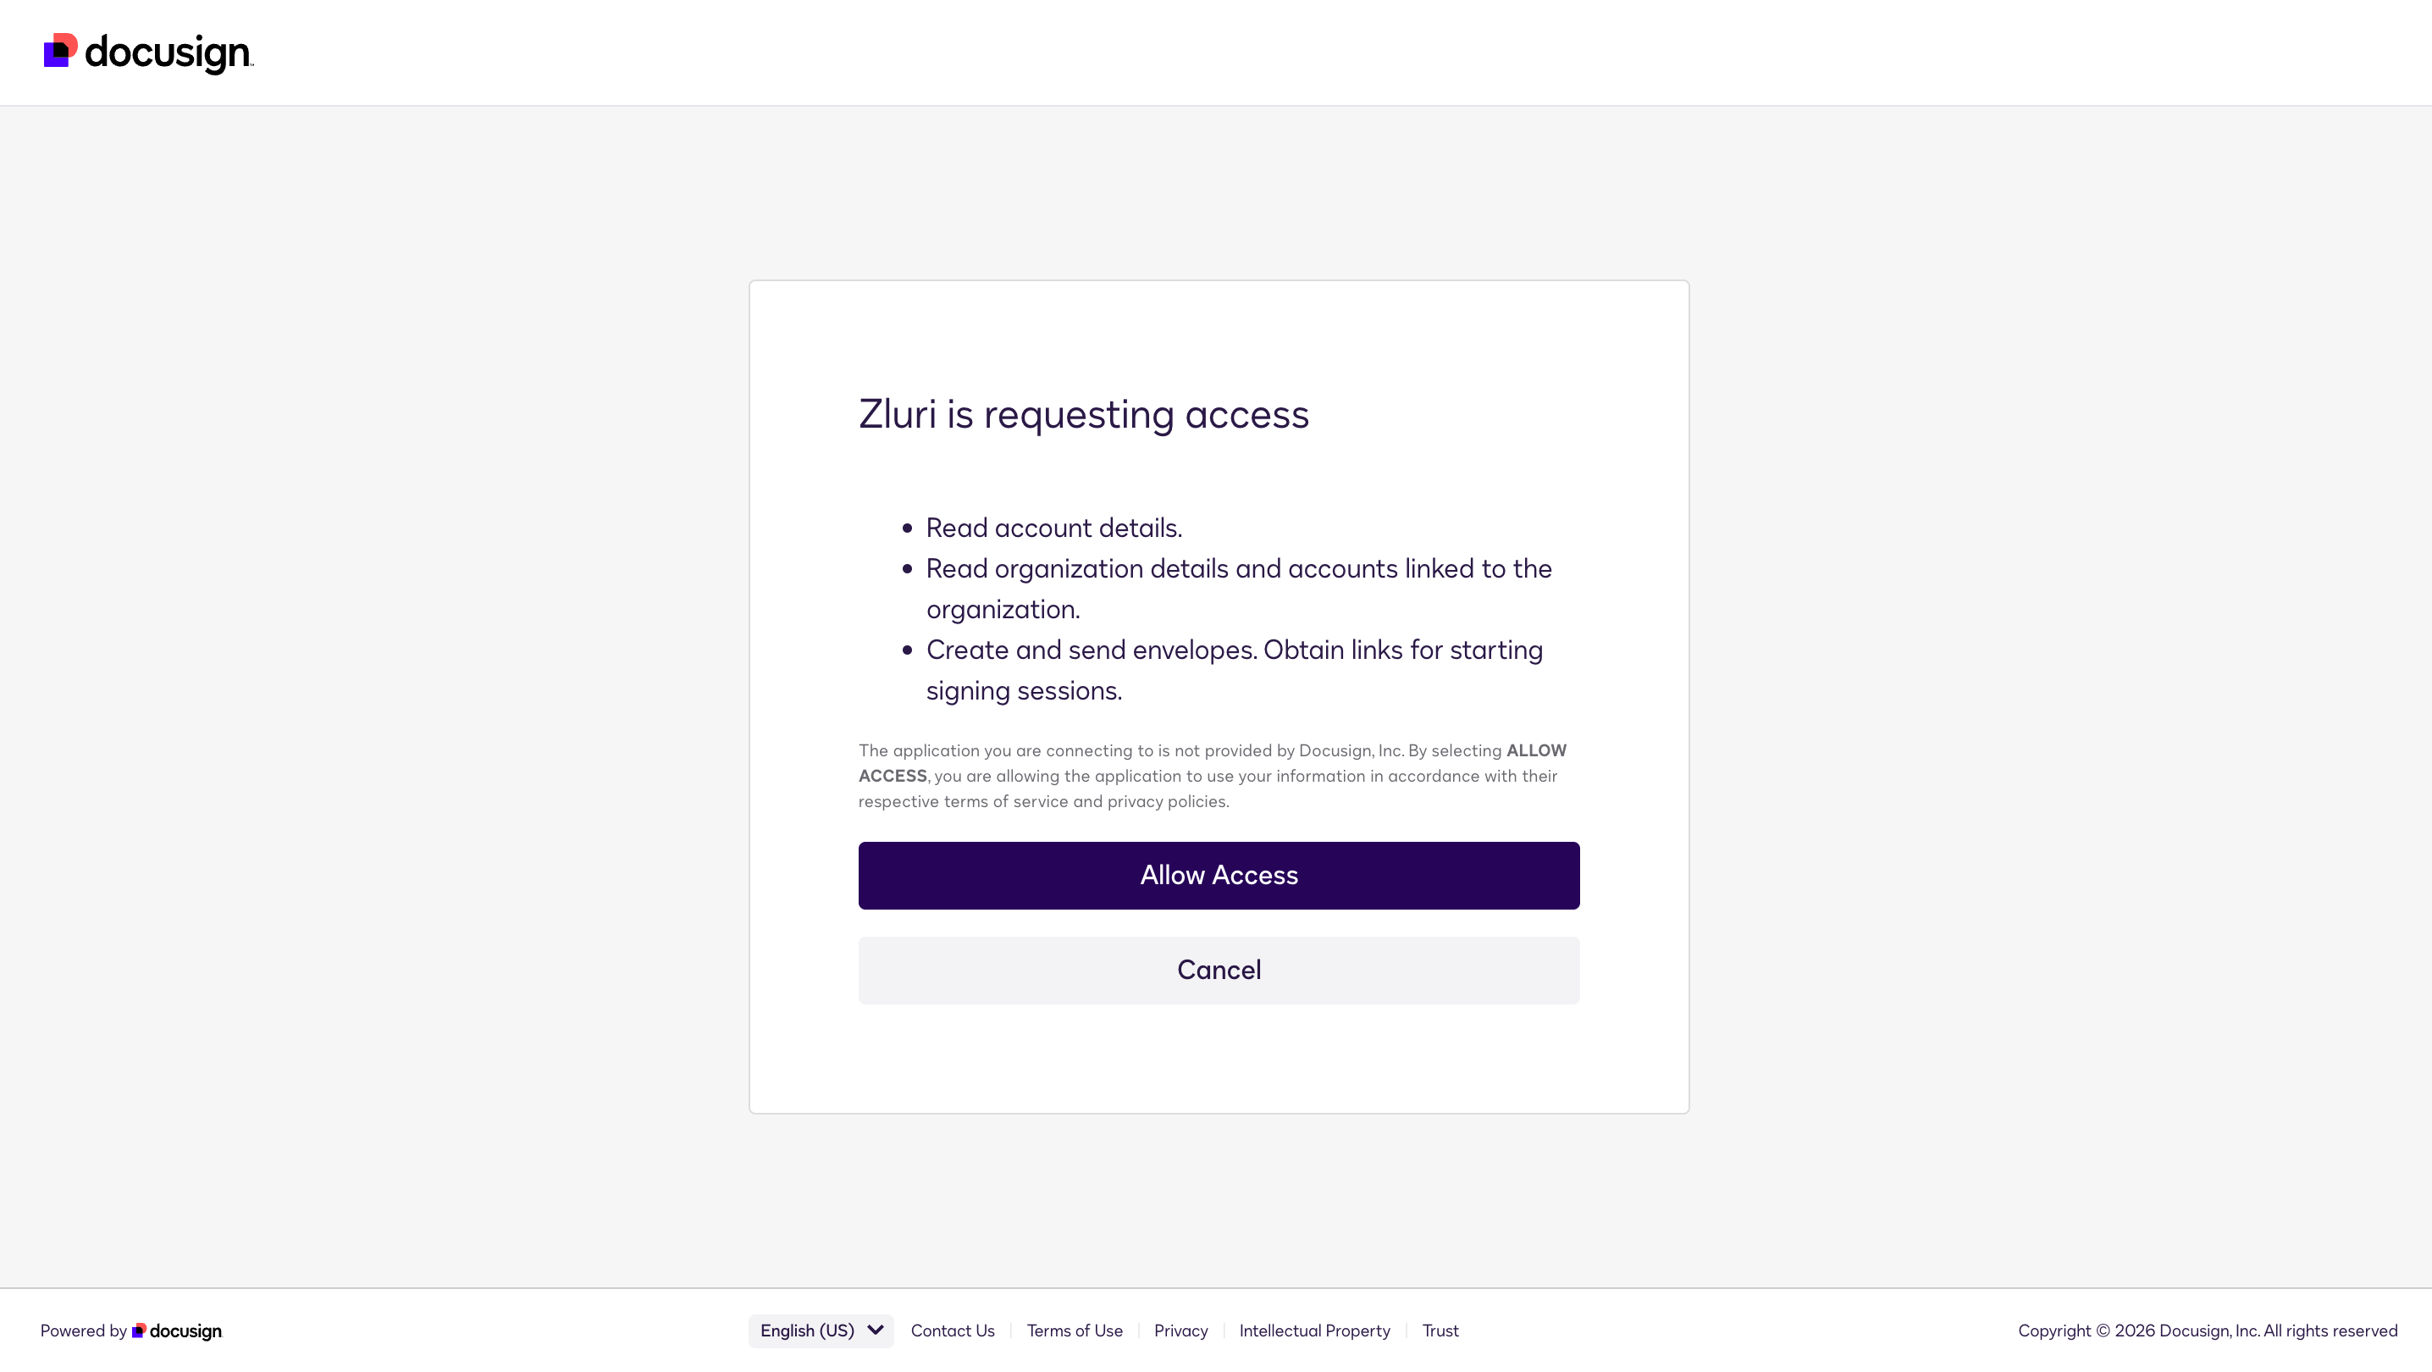2432x1372 pixels.
Task: Cancel the Zluri access request
Action: pos(1218,970)
